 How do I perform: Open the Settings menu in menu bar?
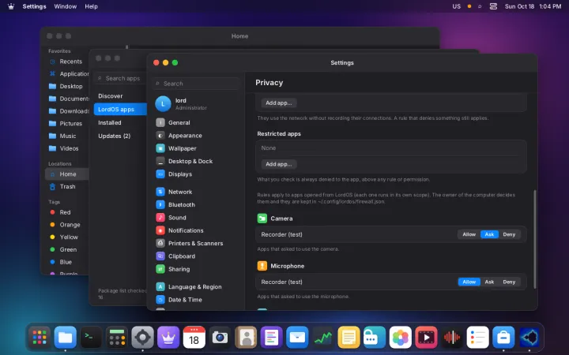coord(34,6)
